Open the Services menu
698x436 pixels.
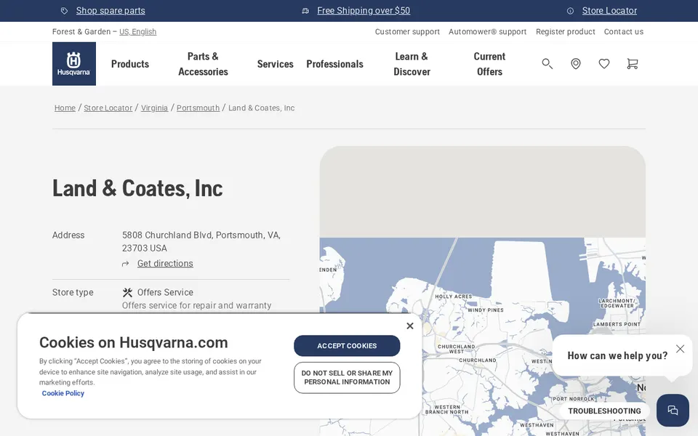[x=275, y=64]
